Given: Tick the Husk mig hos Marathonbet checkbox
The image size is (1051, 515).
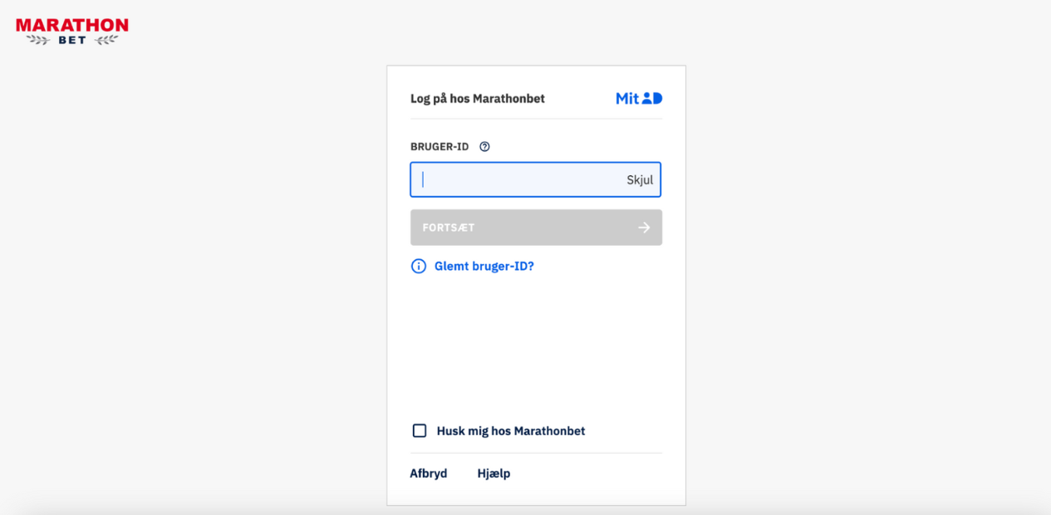Looking at the screenshot, I should point(420,431).
